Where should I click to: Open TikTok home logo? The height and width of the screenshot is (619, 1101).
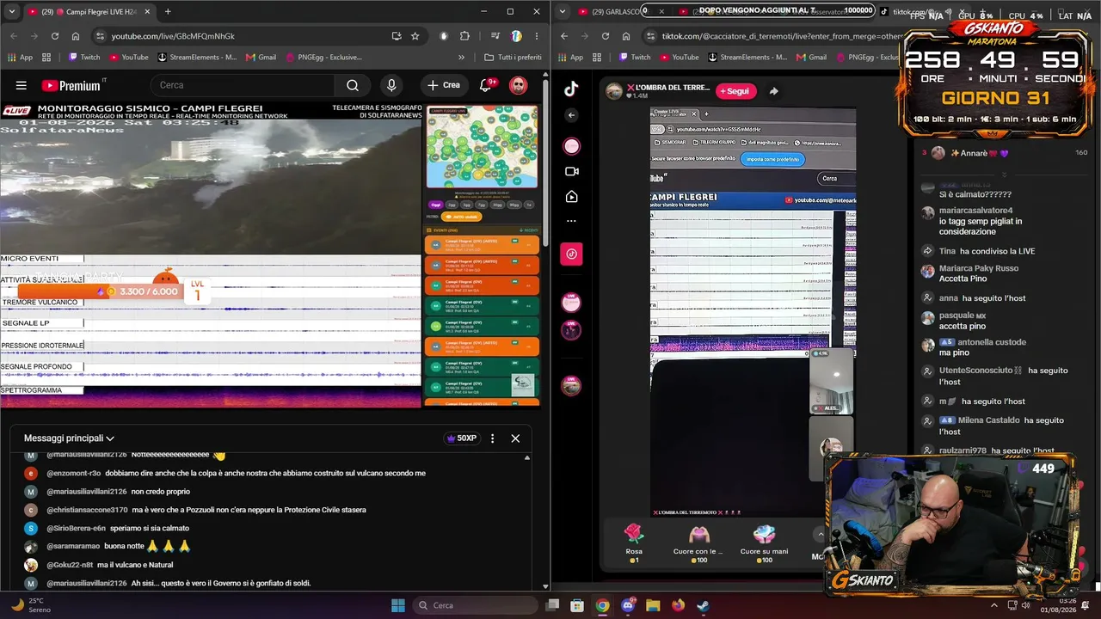[571, 89]
